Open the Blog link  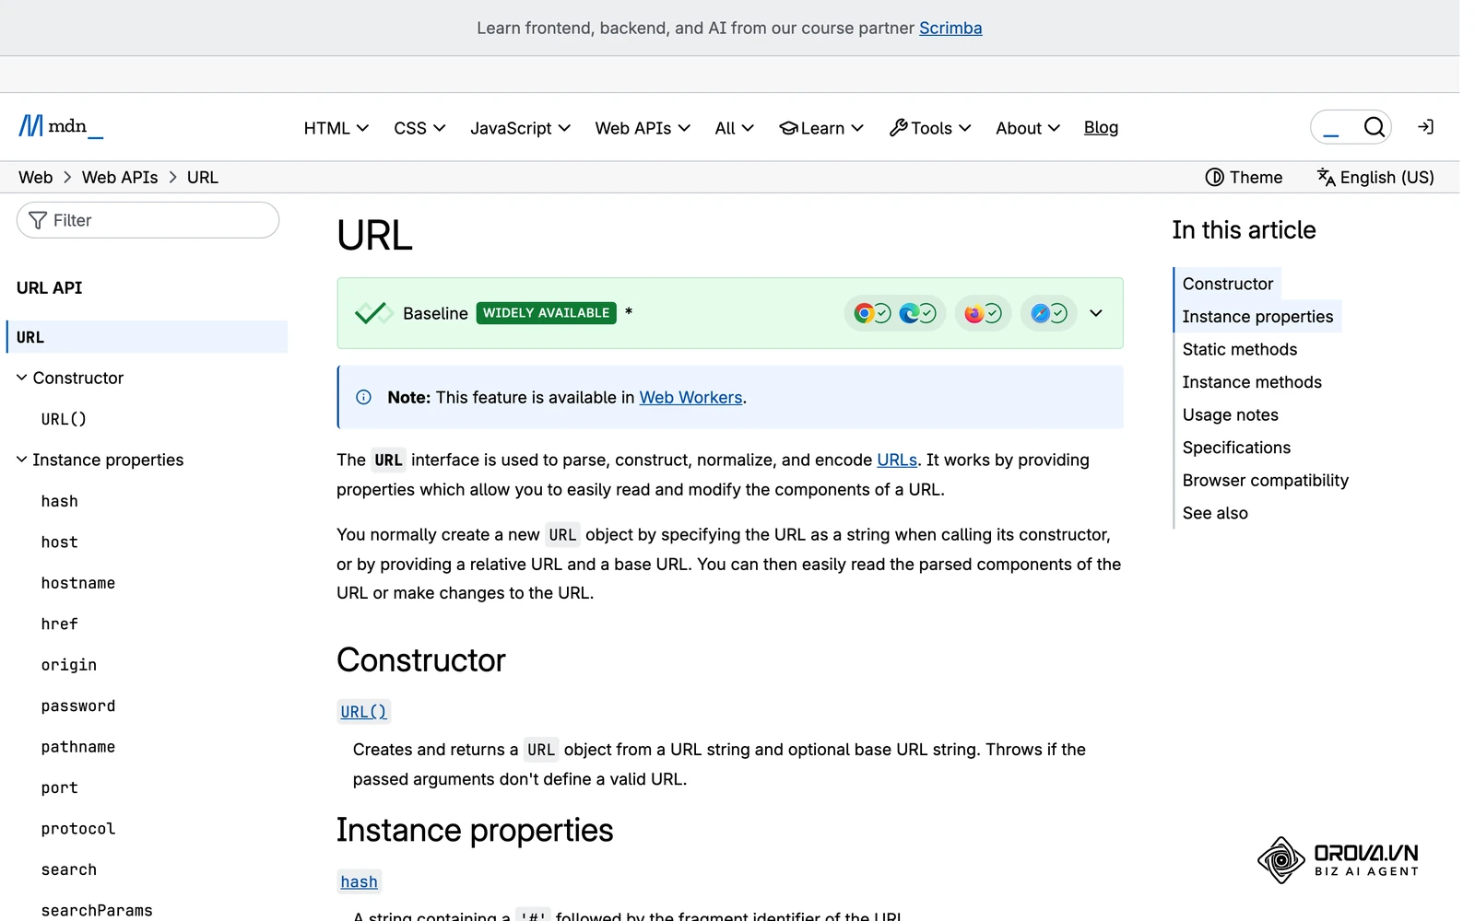[1101, 127]
